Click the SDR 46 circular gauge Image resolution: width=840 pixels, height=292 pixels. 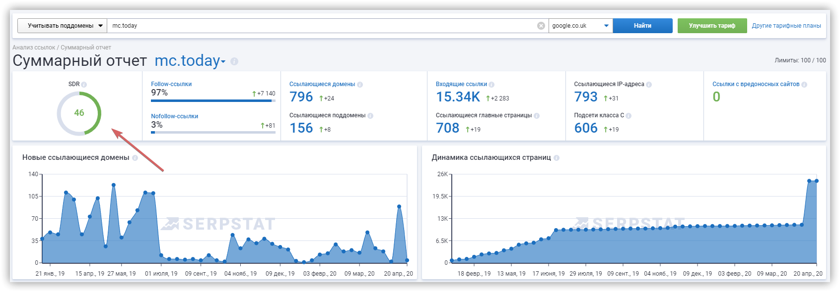[x=79, y=113]
